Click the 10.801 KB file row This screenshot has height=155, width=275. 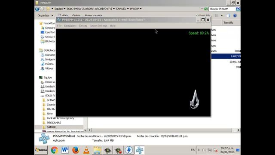(226, 62)
